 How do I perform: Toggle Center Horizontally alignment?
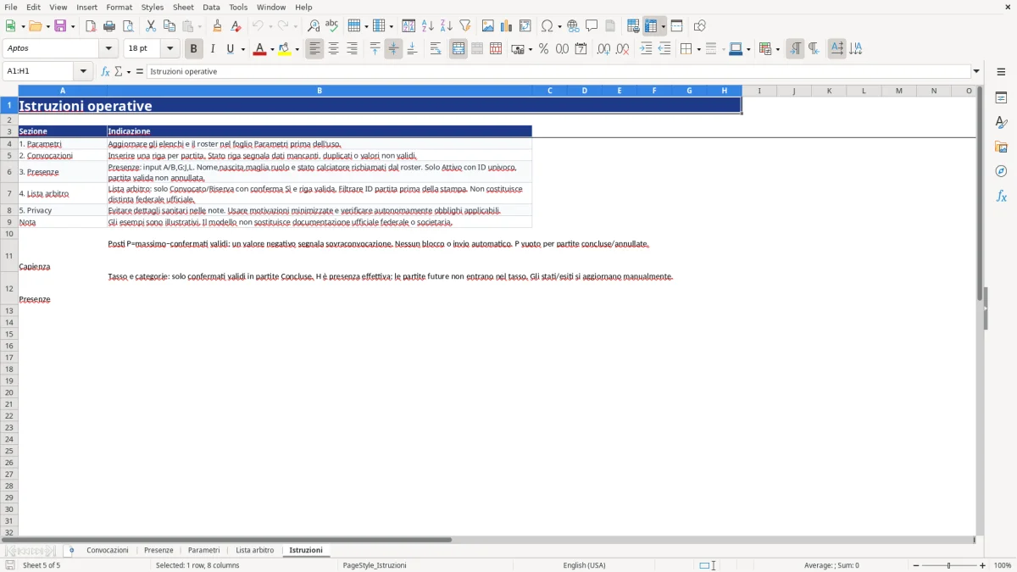pos(334,49)
